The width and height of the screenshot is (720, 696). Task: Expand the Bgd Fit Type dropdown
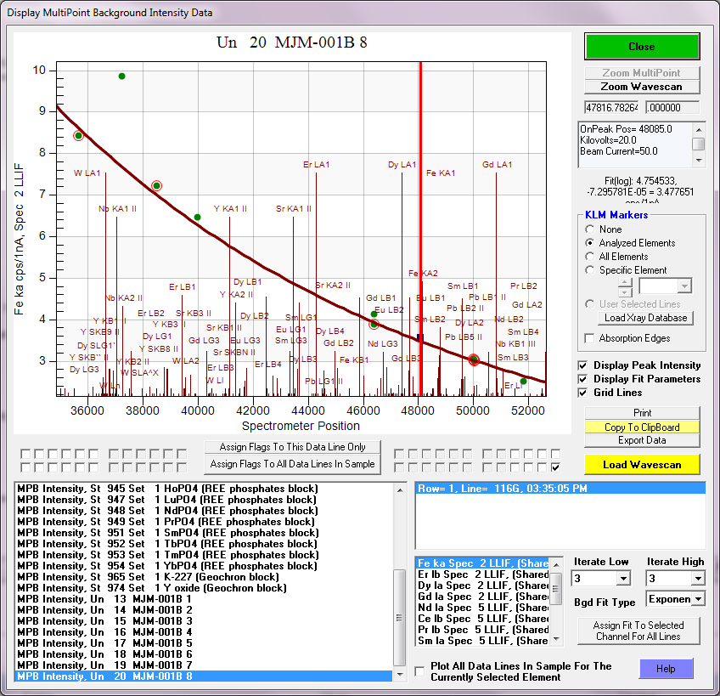tap(697, 599)
